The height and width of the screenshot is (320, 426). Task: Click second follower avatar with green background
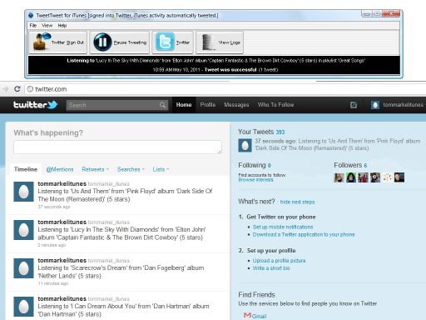click(351, 177)
